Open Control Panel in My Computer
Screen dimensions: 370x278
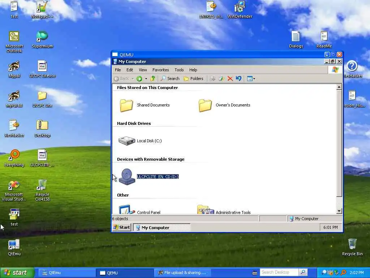[139, 210]
